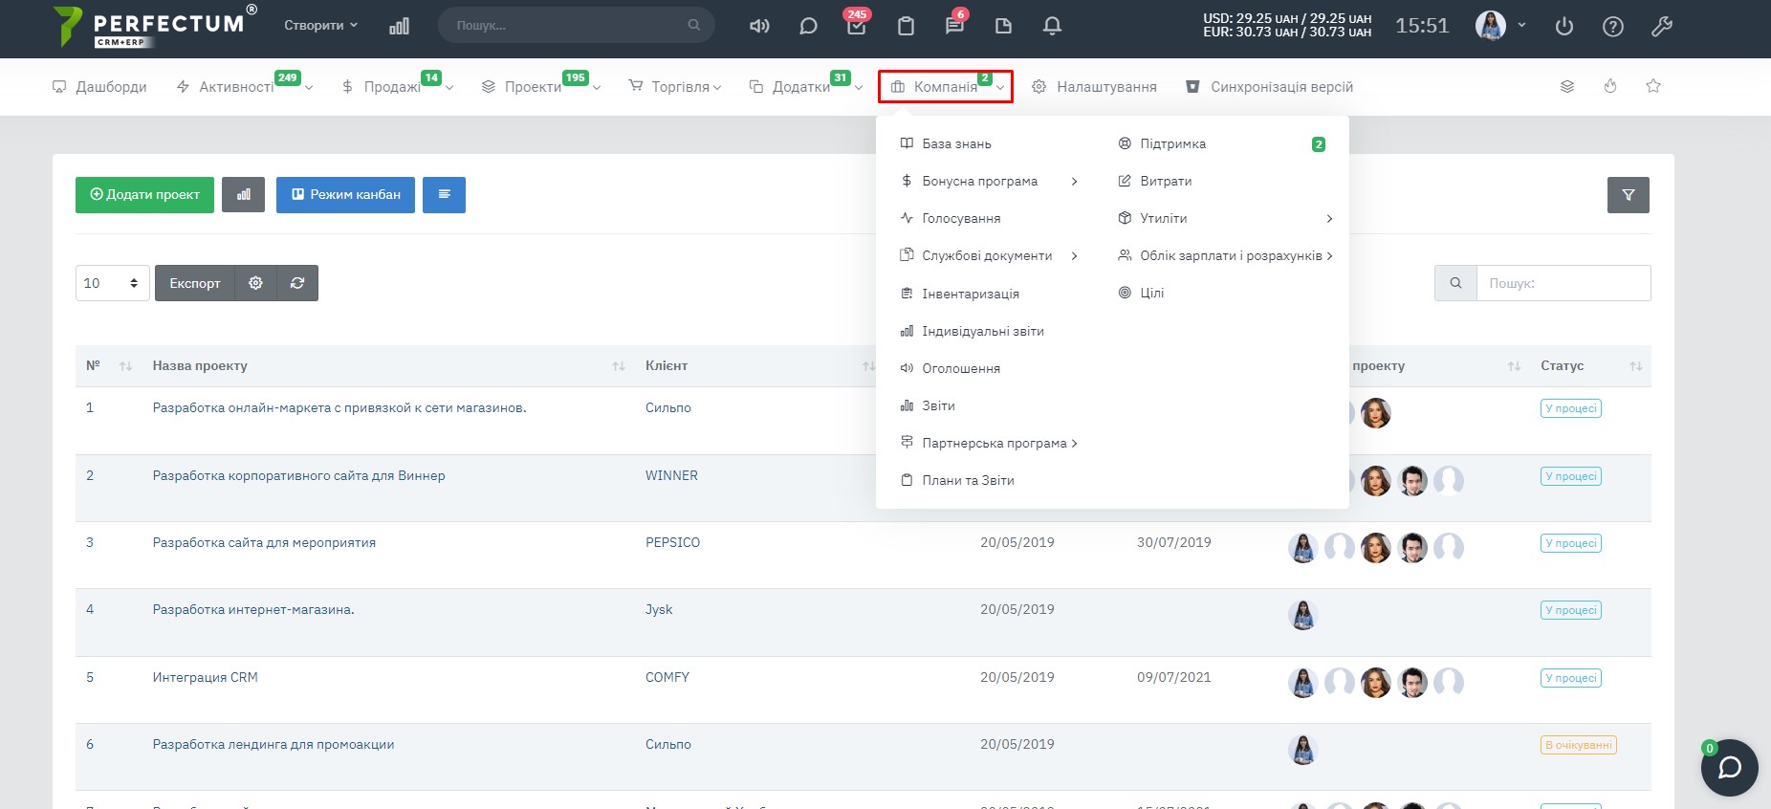This screenshot has height=809, width=1771.
Task: Open the announcements megaphone icon in header
Action: click(759, 26)
